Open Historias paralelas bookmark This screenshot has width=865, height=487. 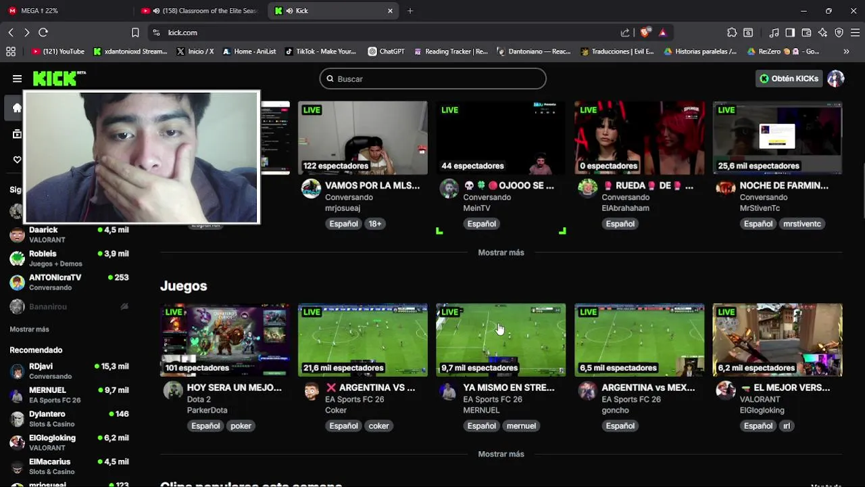click(700, 51)
